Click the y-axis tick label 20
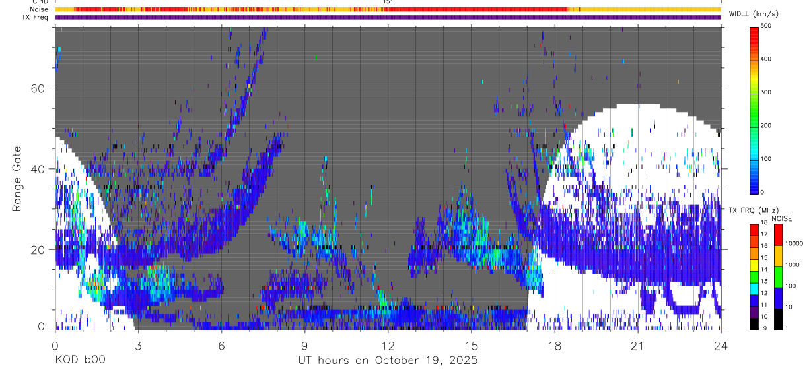 (x=39, y=249)
